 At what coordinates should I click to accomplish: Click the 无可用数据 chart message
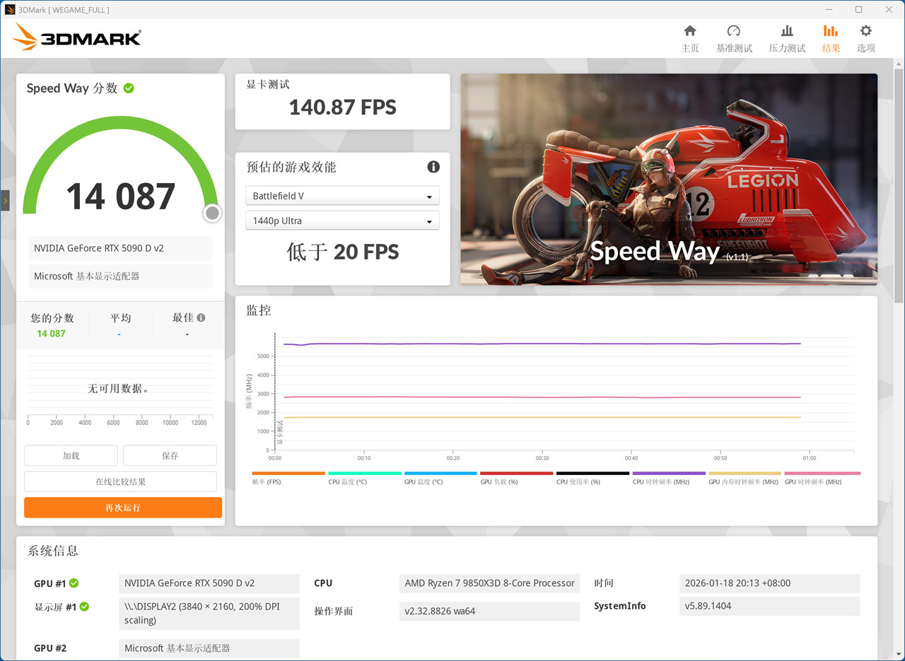[118, 389]
